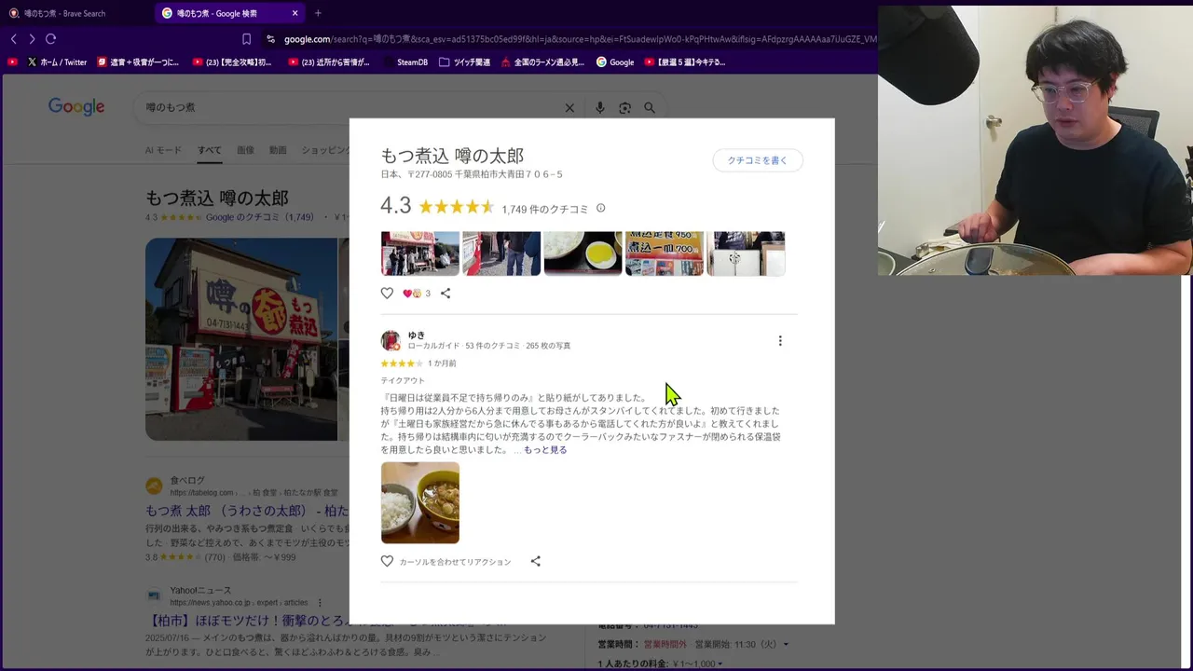1193x671 pixels.
Task: React with heart labeled カーソルを合わせてリアクション
Action: click(x=387, y=561)
